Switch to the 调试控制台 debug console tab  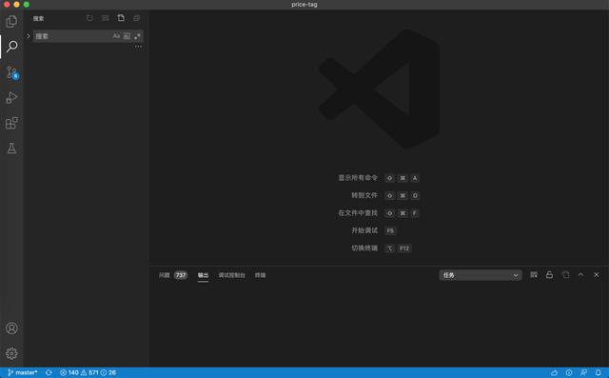pyautogui.click(x=232, y=275)
